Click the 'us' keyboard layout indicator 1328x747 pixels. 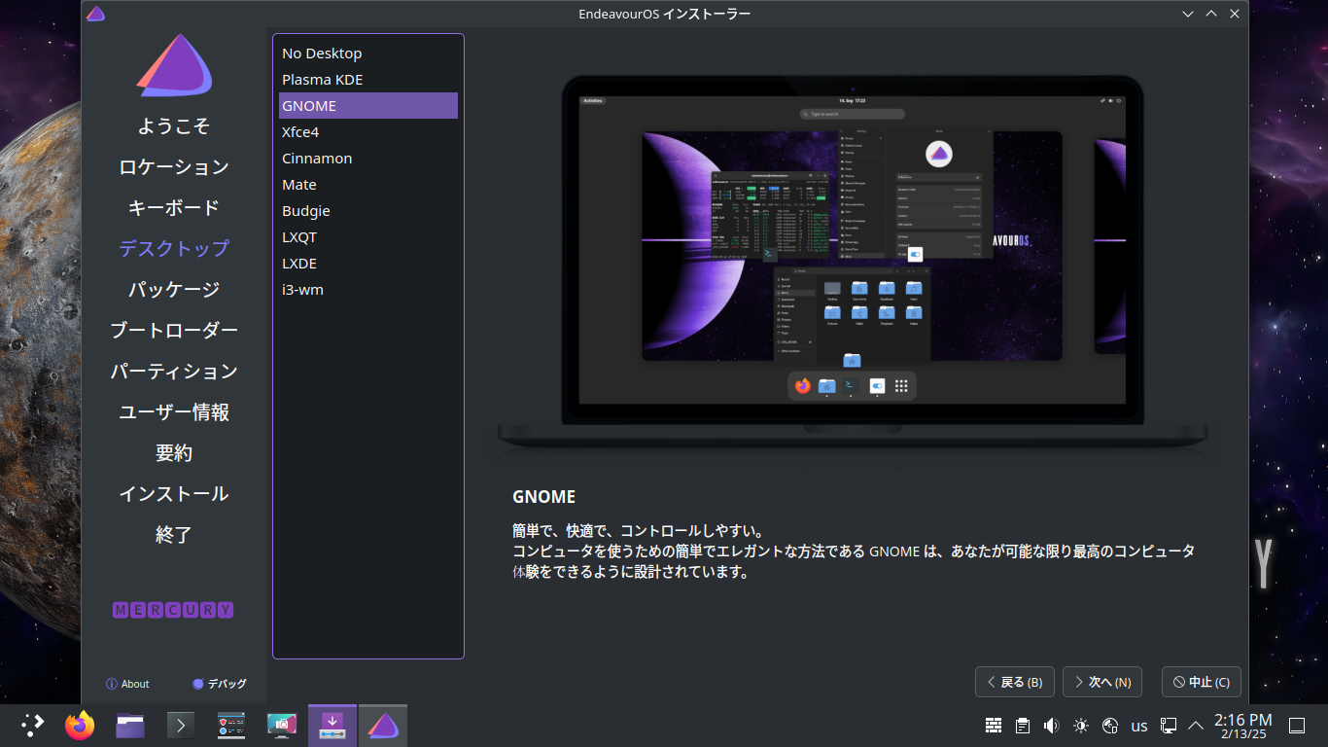1139,726
